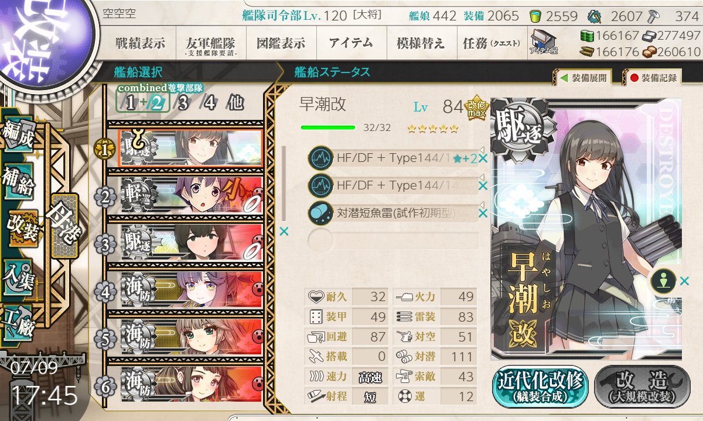Click the アイテム屋 item shop icon
703x421 pixels.
(544, 42)
